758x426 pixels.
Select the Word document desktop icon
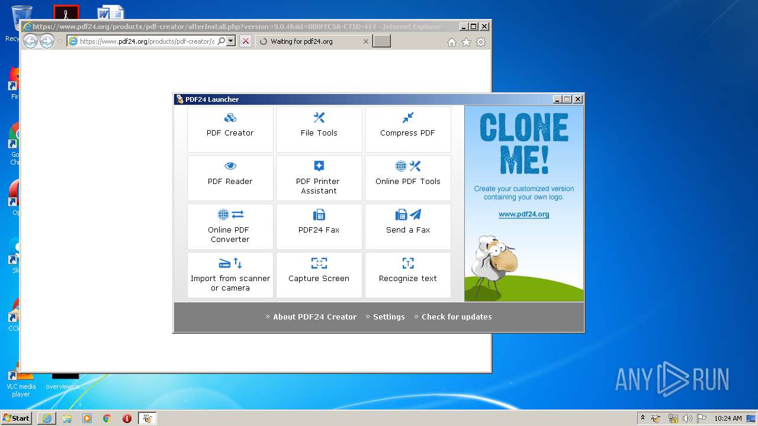tap(110, 13)
